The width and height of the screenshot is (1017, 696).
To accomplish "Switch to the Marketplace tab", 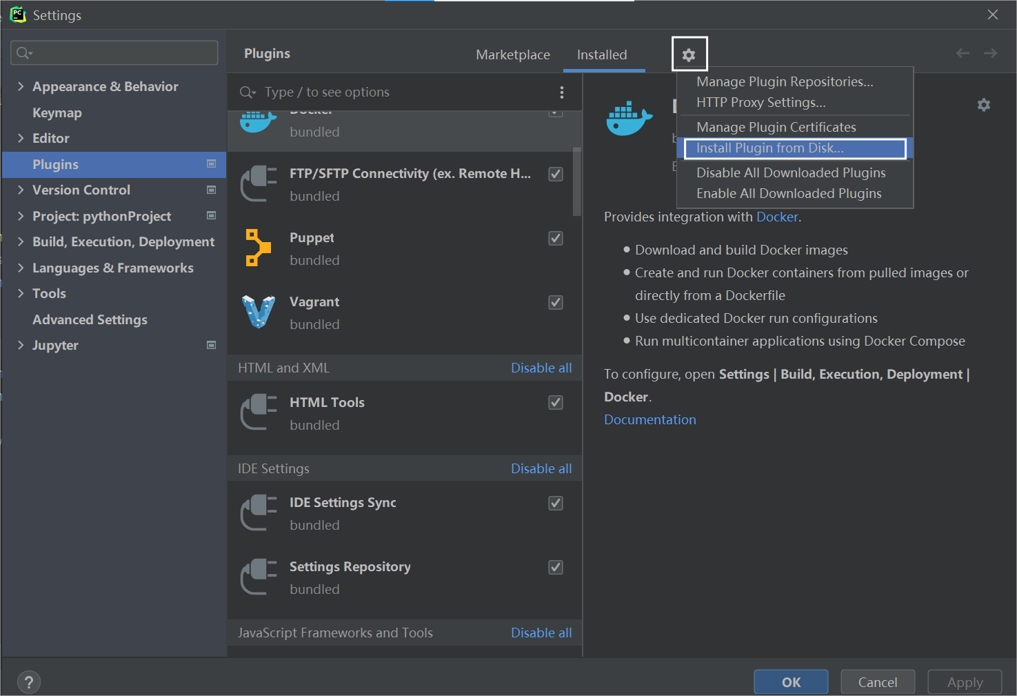I will coord(513,54).
